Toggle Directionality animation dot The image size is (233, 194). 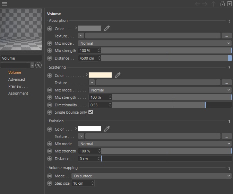pyautogui.click(x=50, y=105)
